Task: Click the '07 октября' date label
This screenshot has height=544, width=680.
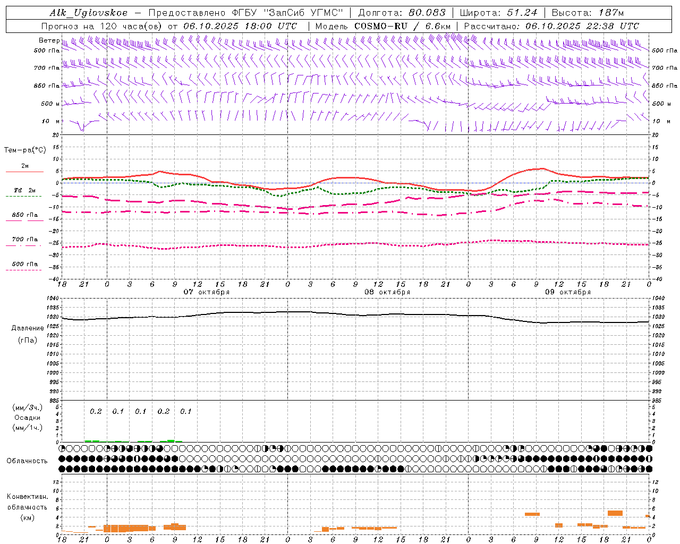Action: [207, 292]
